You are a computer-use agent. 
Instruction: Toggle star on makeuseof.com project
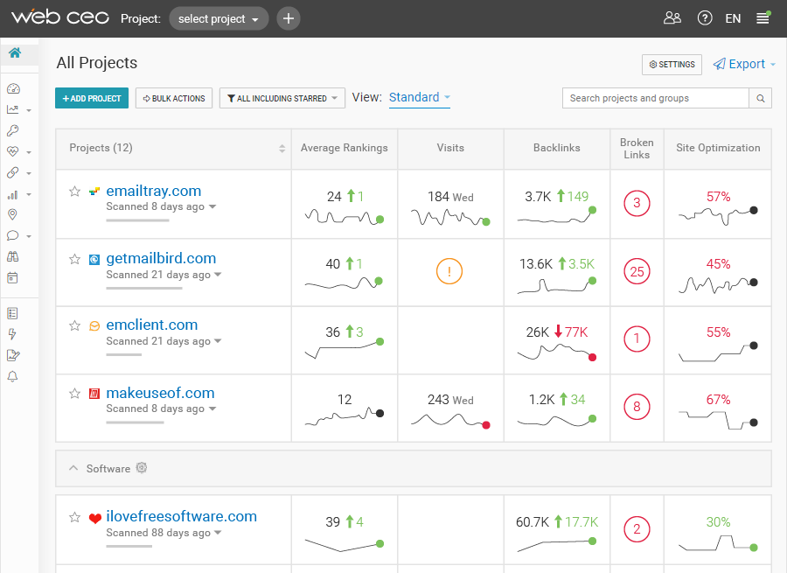click(75, 394)
